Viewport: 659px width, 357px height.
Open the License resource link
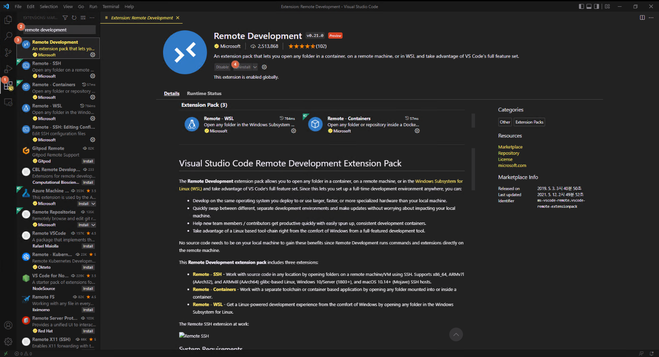[x=505, y=159]
